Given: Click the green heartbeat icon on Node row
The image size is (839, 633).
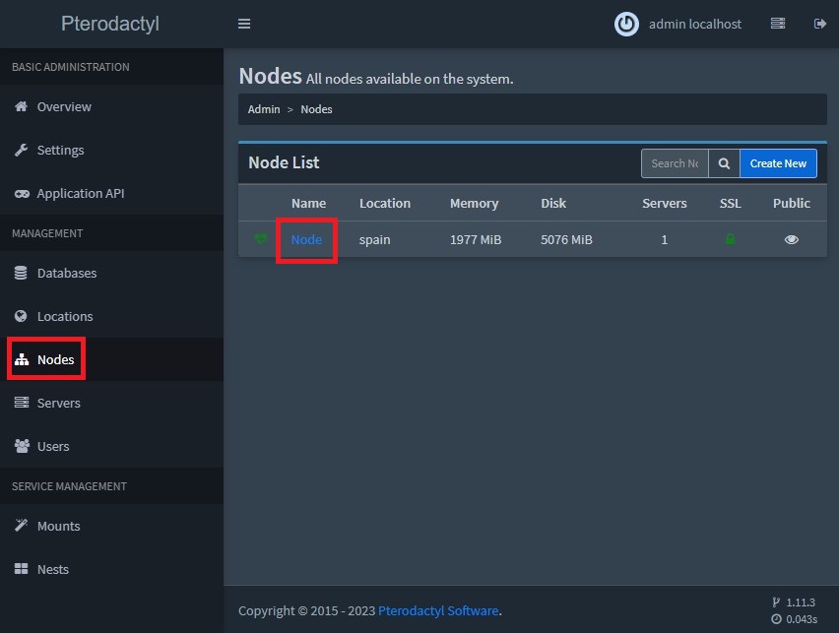Looking at the screenshot, I should click(258, 238).
